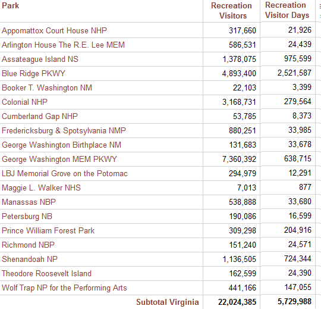This screenshot has height=309, width=321.
Task: Select visitor days value 21,926
Action: [x=300, y=30]
